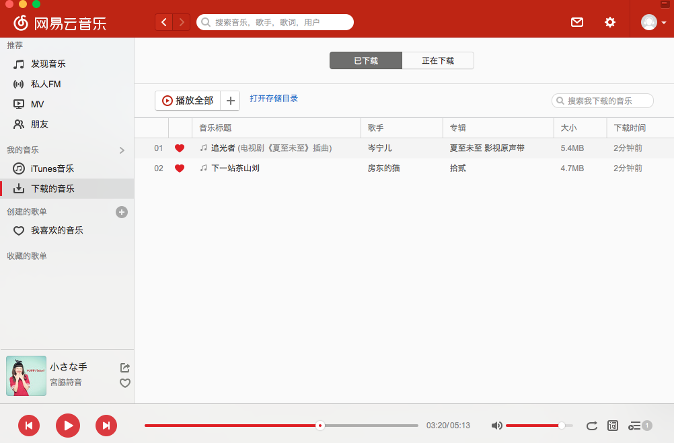Switch to the 正在下载 tab

pos(438,60)
